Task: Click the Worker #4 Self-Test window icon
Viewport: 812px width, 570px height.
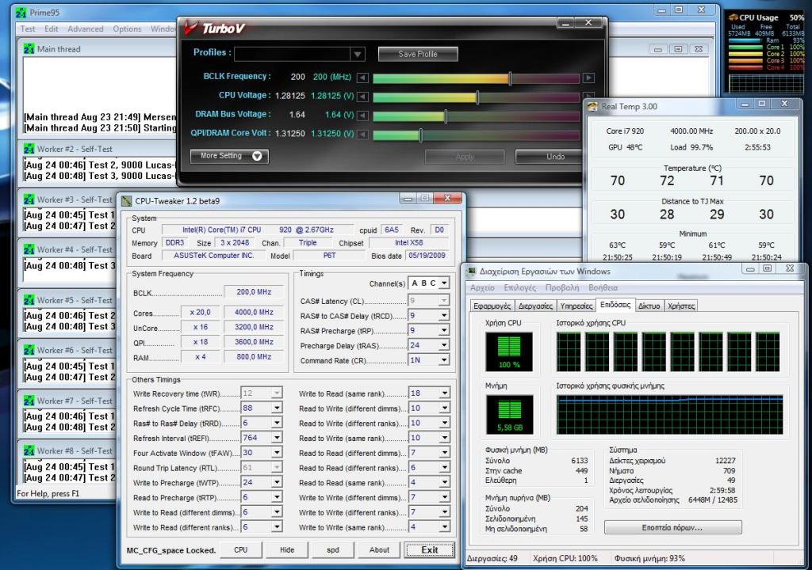Action: [29, 249]
